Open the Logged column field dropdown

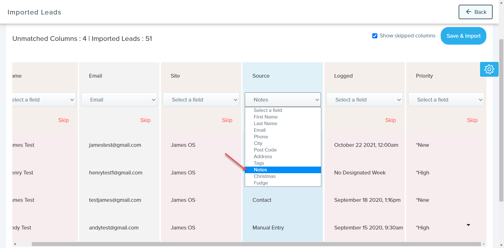[x=364, y=100]
